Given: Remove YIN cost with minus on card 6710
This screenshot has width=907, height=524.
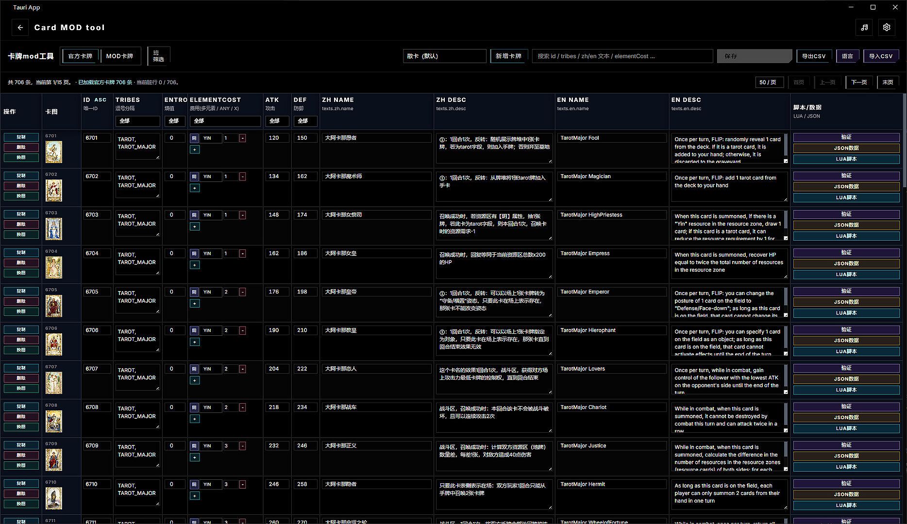Looking at the screenshot, I should click(242, 484).
